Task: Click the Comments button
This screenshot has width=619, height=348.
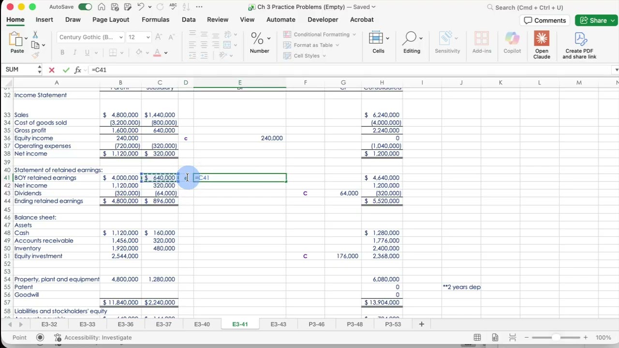Action: (545, 20)
